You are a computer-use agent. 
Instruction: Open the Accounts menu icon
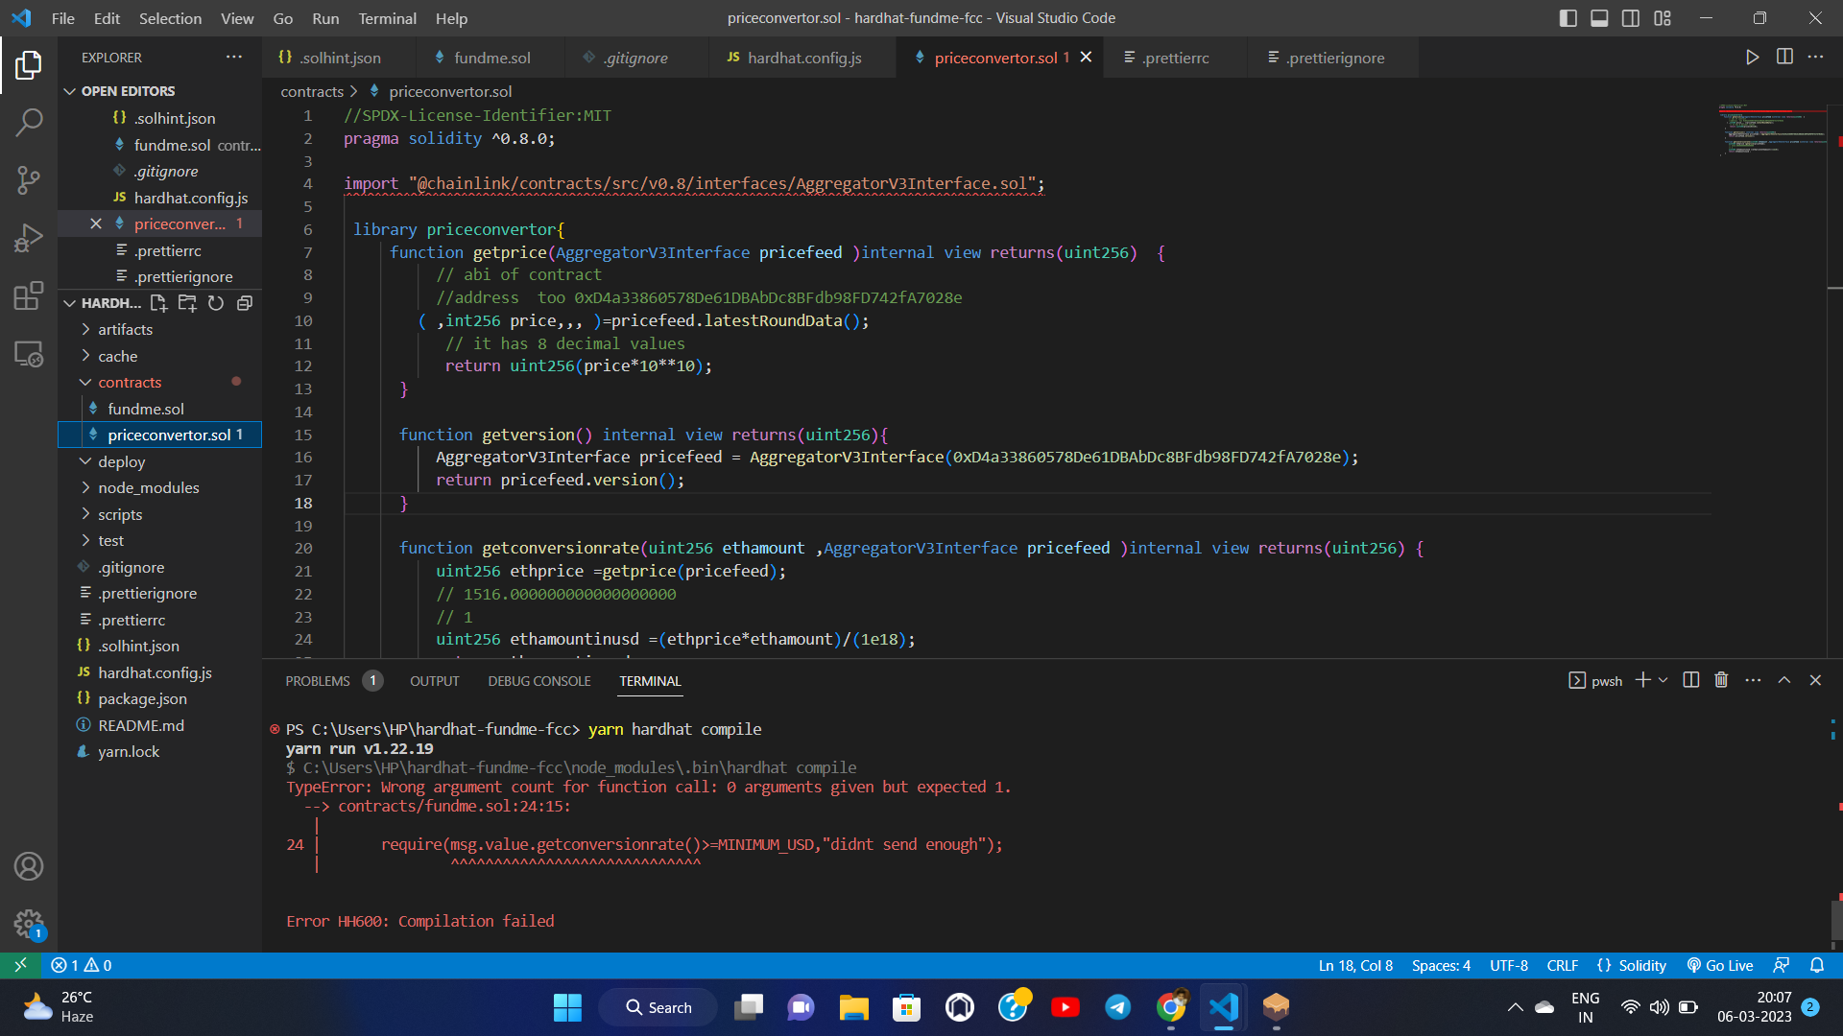(29, 866)
